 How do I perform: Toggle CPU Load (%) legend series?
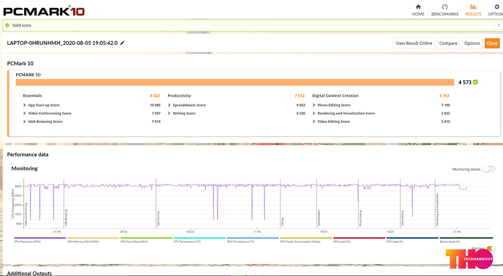click(x=412, y=240)
